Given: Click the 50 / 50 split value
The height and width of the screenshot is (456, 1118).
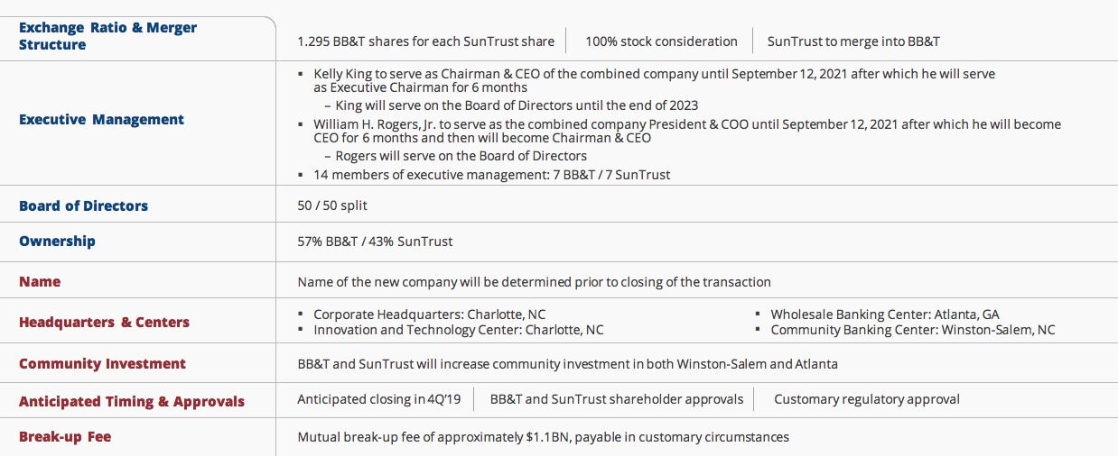Looking at the screenshot, I should 332,205.
